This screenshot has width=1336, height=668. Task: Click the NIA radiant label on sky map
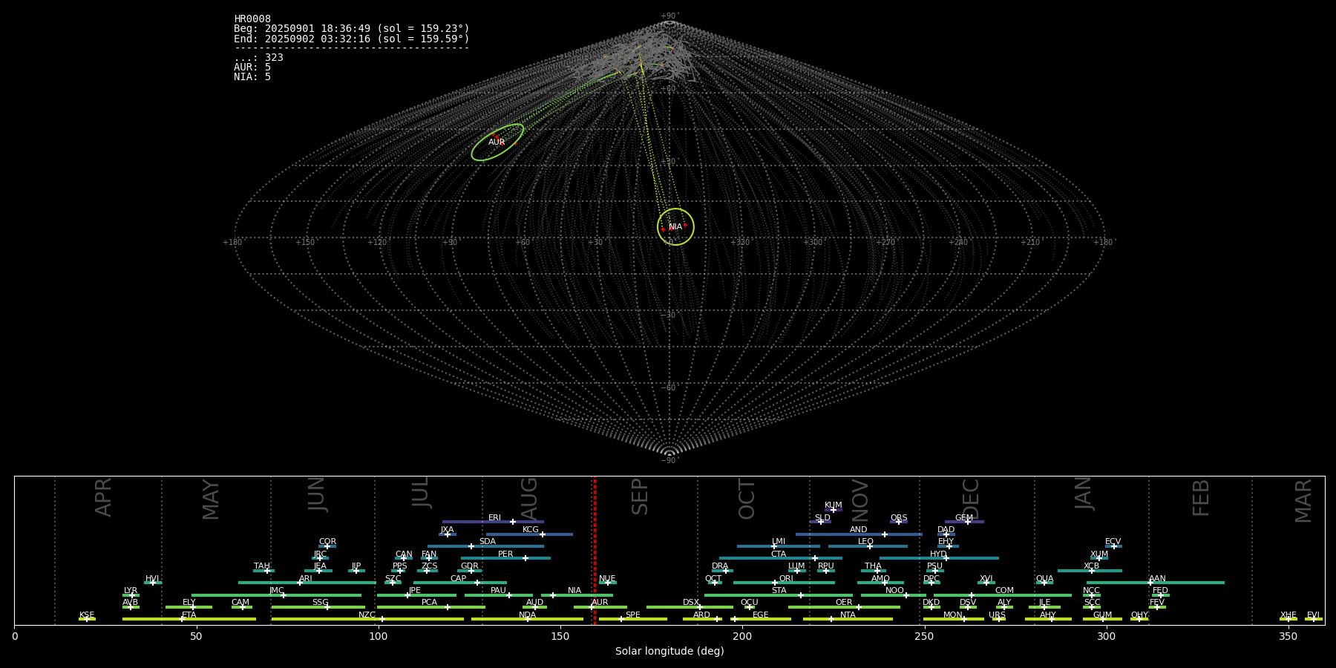coord(675,227)
